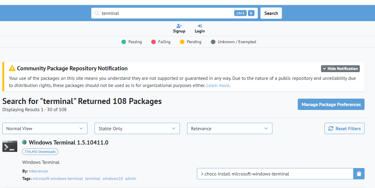Click the microsoft-windows-terminal tag
This screenshot has height=188, width=375.
click(58, 178)
